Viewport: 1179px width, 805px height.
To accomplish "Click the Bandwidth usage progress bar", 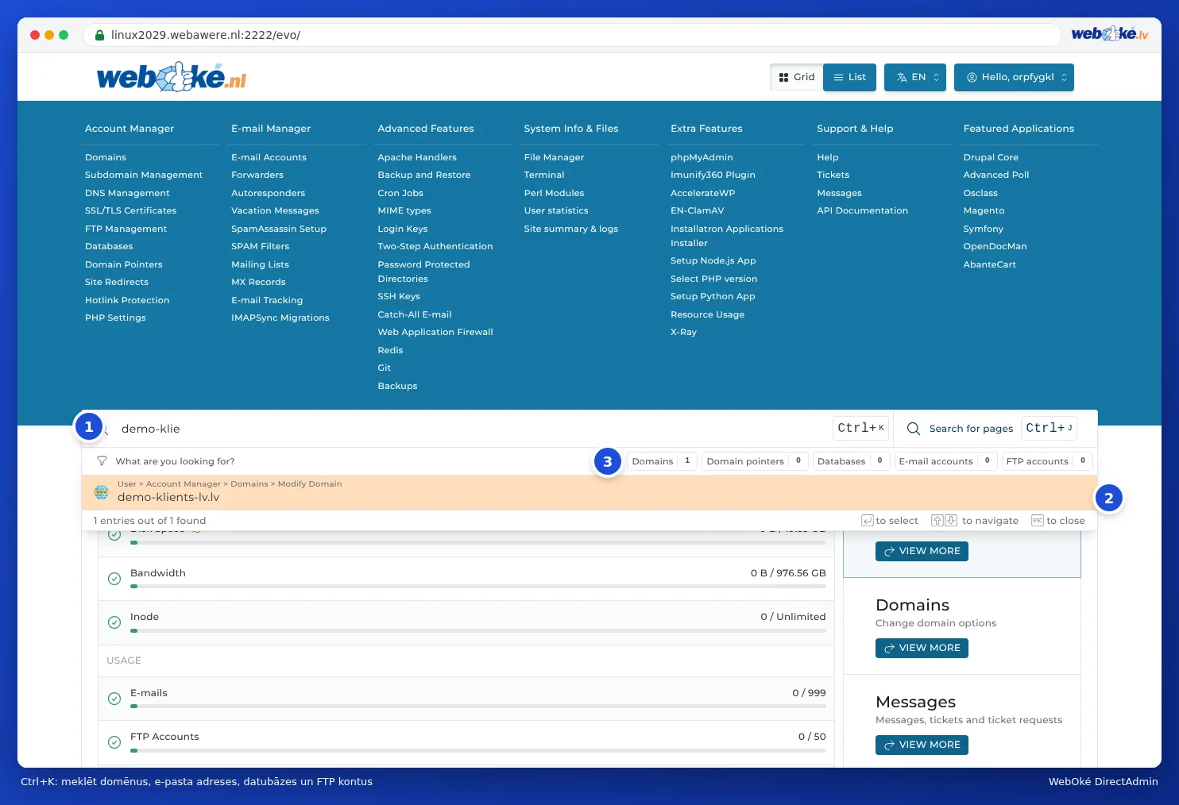I will click(478, 586).
